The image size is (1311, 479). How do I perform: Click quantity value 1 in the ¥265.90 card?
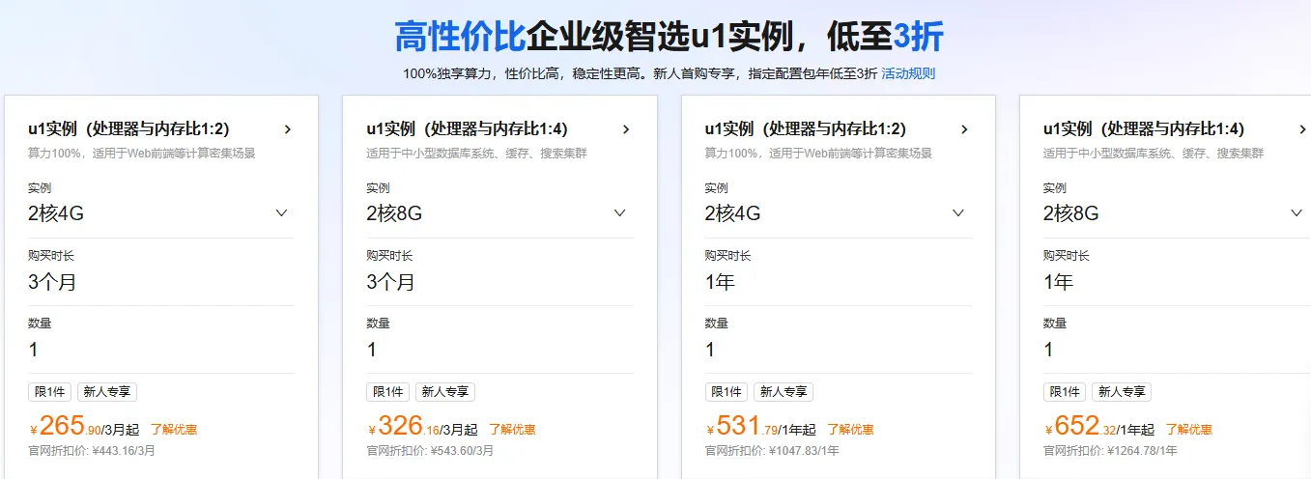click(x=34, y=350)
